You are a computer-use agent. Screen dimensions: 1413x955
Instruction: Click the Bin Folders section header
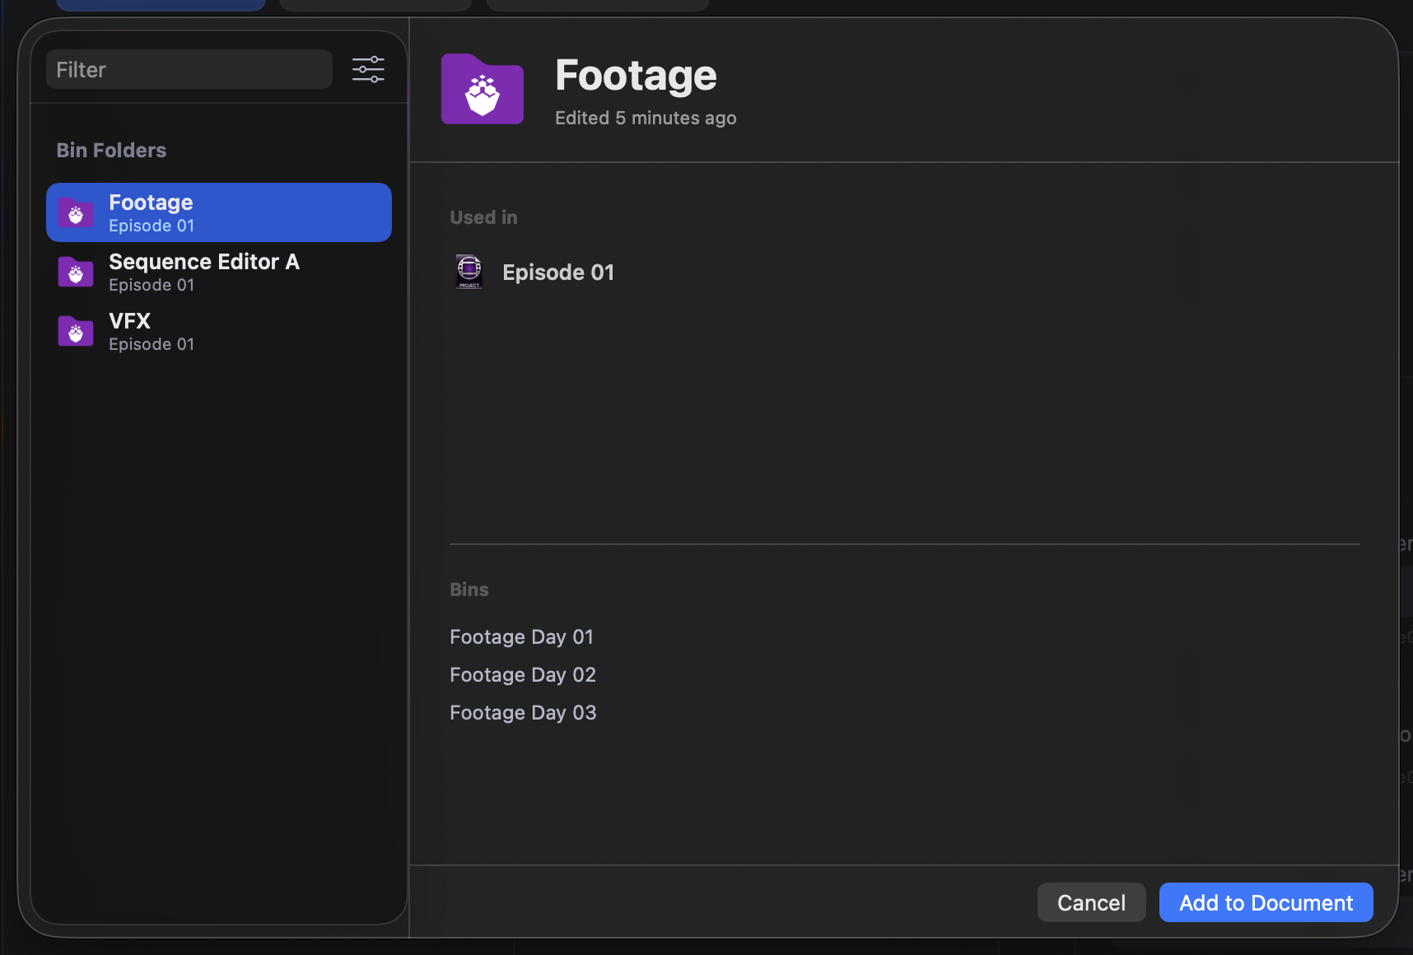(111, 151)
